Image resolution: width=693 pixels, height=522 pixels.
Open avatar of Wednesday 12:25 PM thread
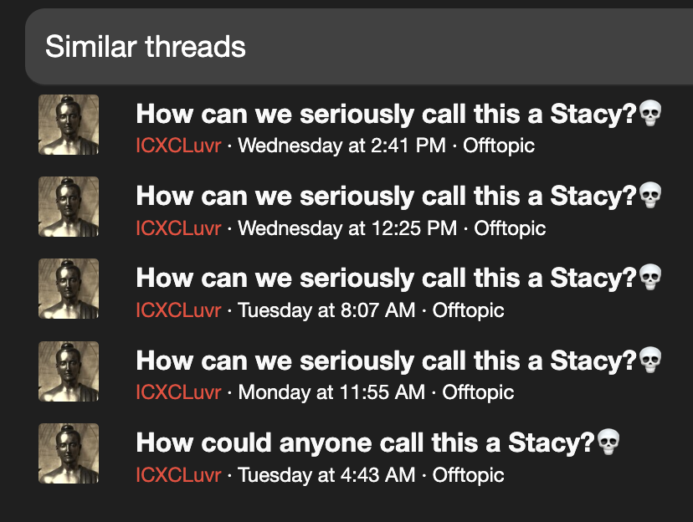(x=69, y=207)
